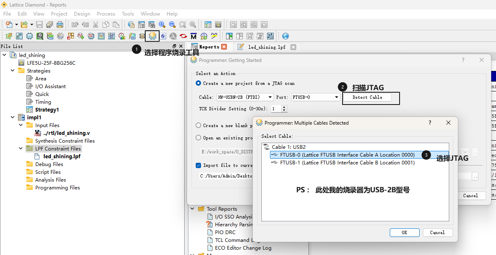Close the File List panel

click(181, 46)
